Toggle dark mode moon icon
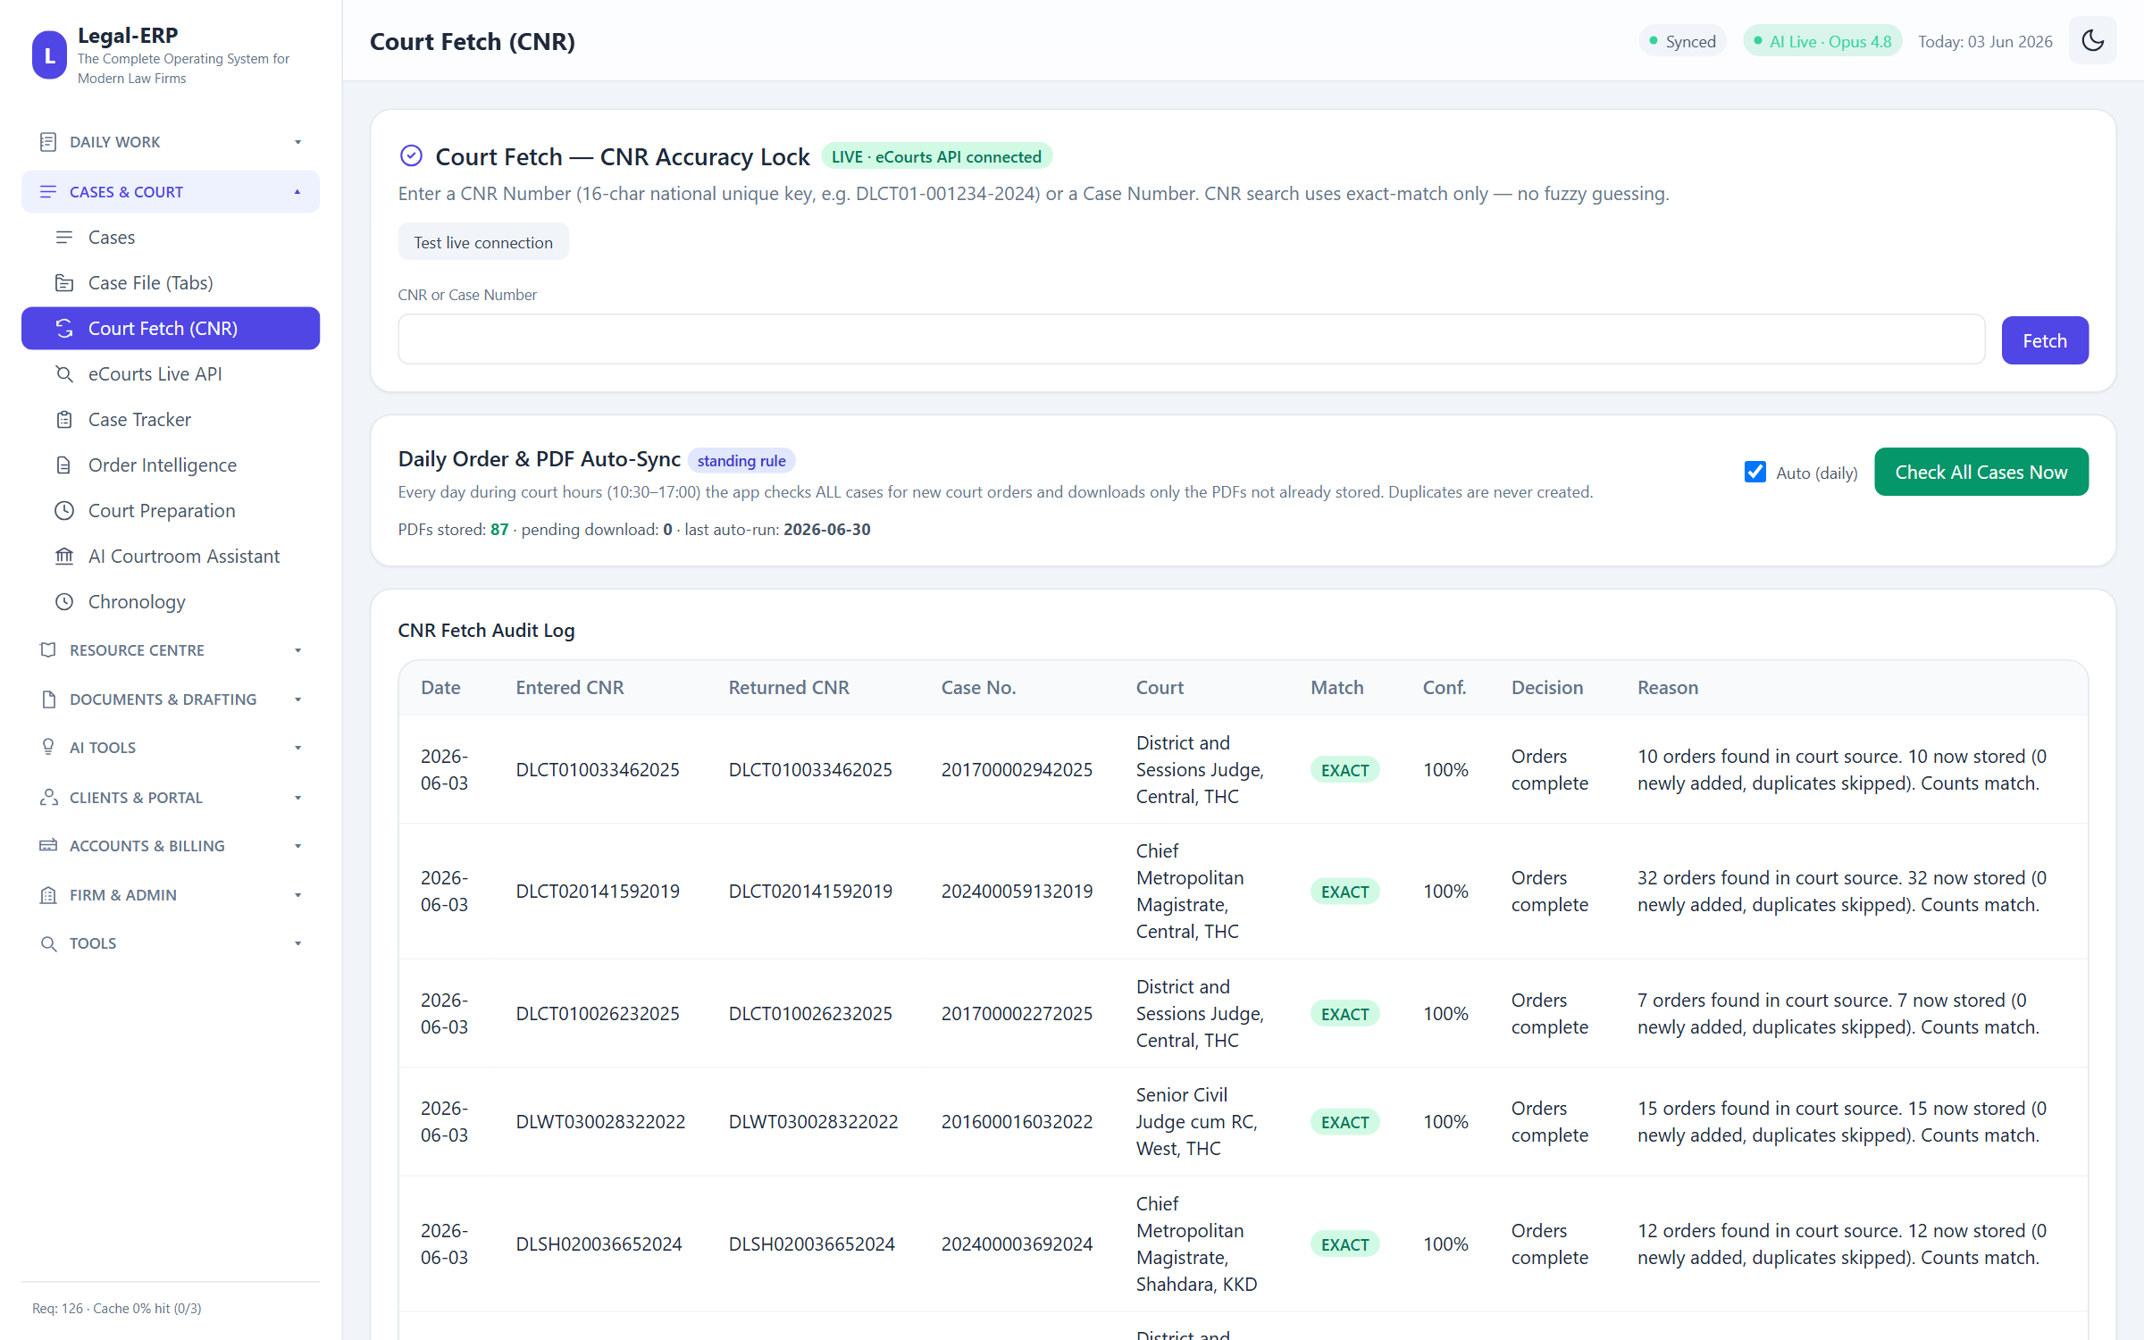Viewport: 2144px width, 1340px height. (x=2092, y=41)
